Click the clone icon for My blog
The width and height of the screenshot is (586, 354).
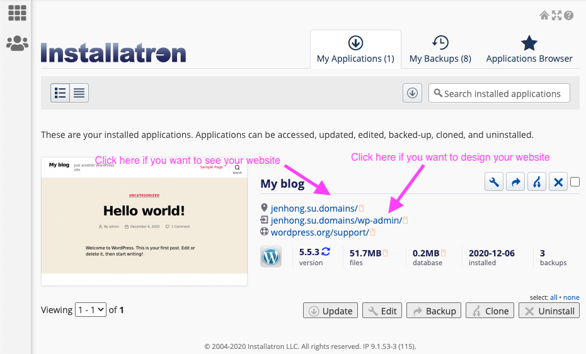(537, 182)
